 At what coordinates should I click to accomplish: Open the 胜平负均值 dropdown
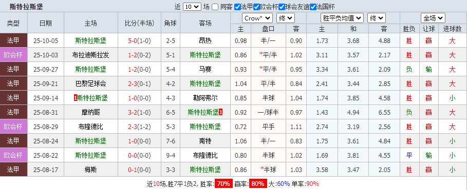[342, 18]
